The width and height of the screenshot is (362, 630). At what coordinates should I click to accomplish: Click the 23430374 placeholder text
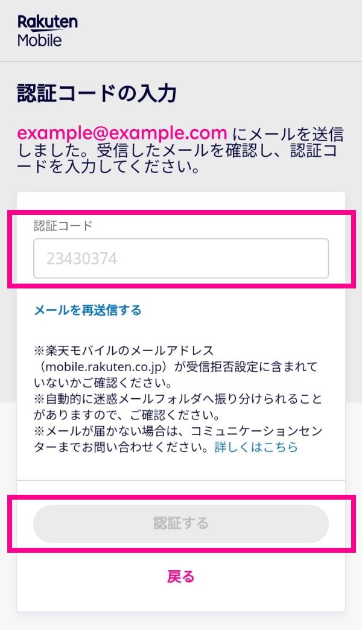(81, 259)
